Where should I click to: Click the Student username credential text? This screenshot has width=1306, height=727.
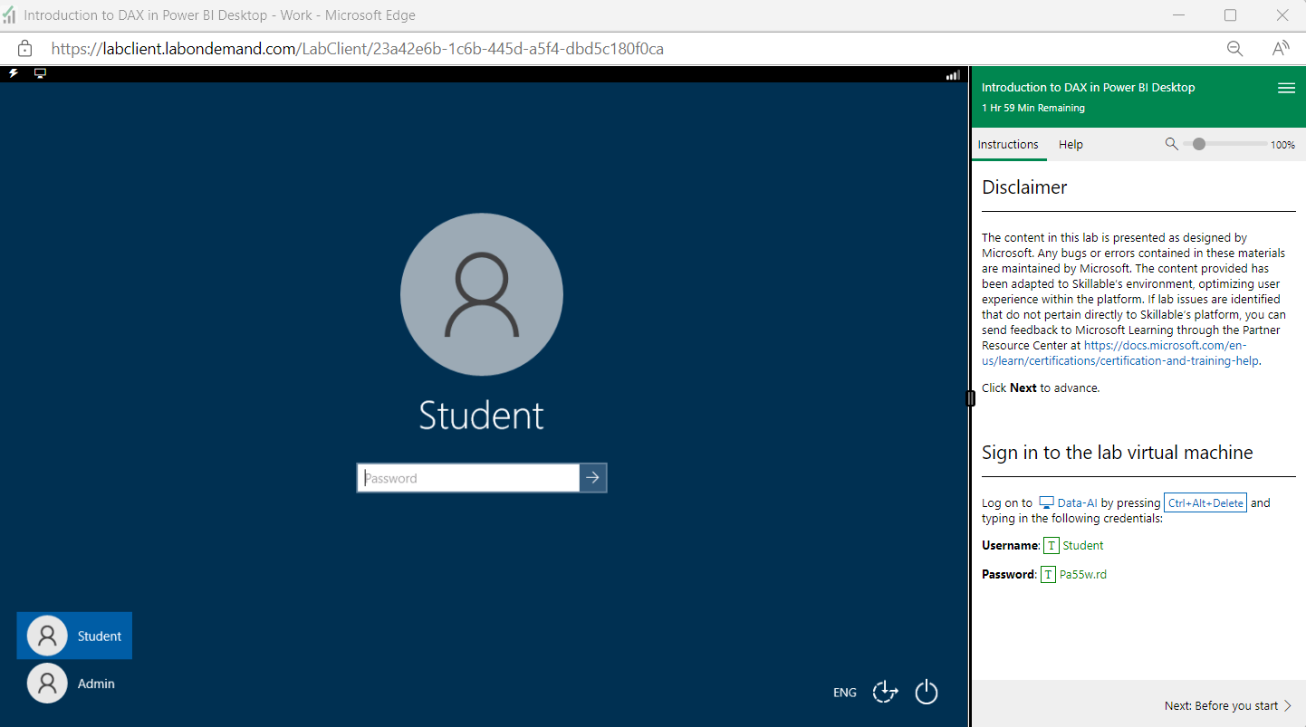1083,546
